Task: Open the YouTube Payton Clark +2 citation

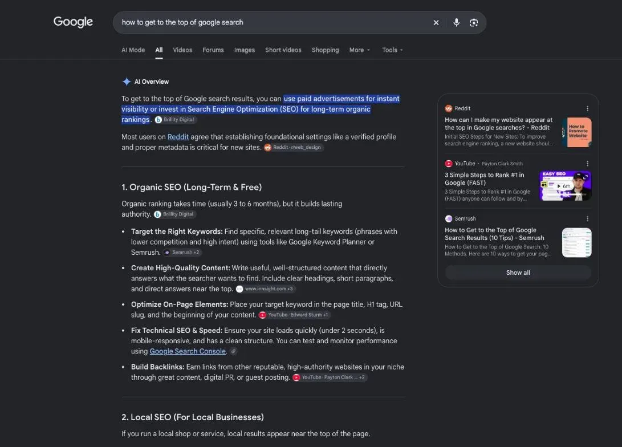Action: (330, 377)
